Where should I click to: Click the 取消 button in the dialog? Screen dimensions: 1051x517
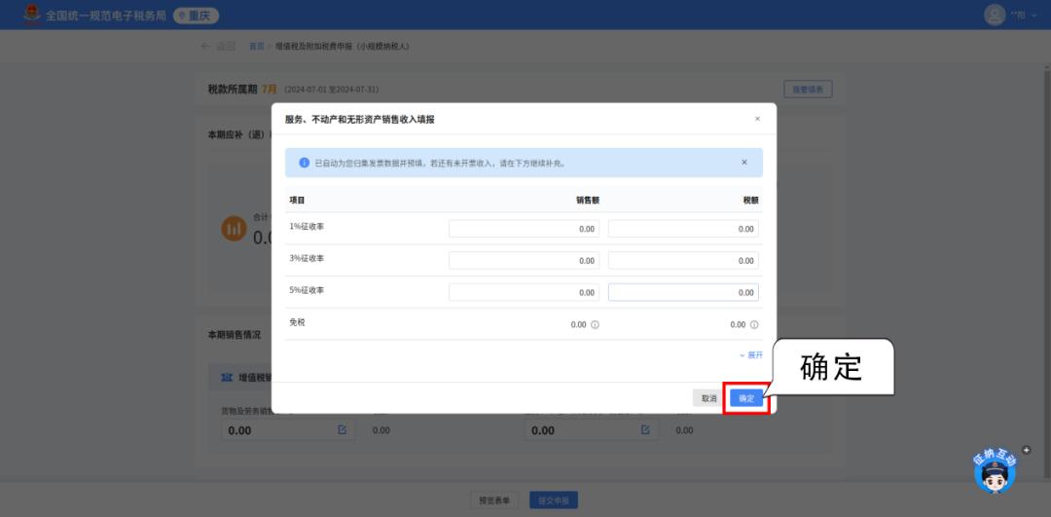pyautogui.click(x=708, y=398)
